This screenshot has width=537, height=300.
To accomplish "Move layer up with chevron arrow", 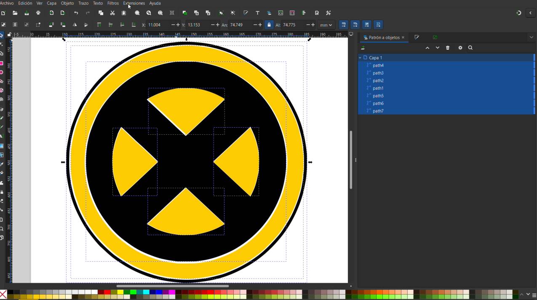I will click(427, 48).
